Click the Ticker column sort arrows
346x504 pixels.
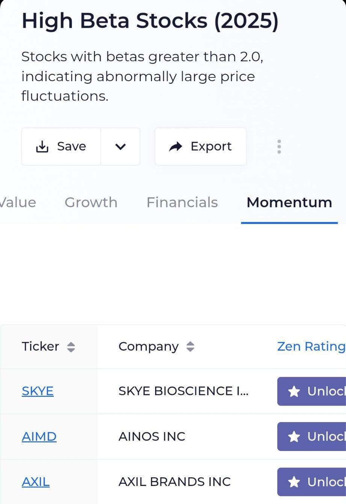coord(71,347)
